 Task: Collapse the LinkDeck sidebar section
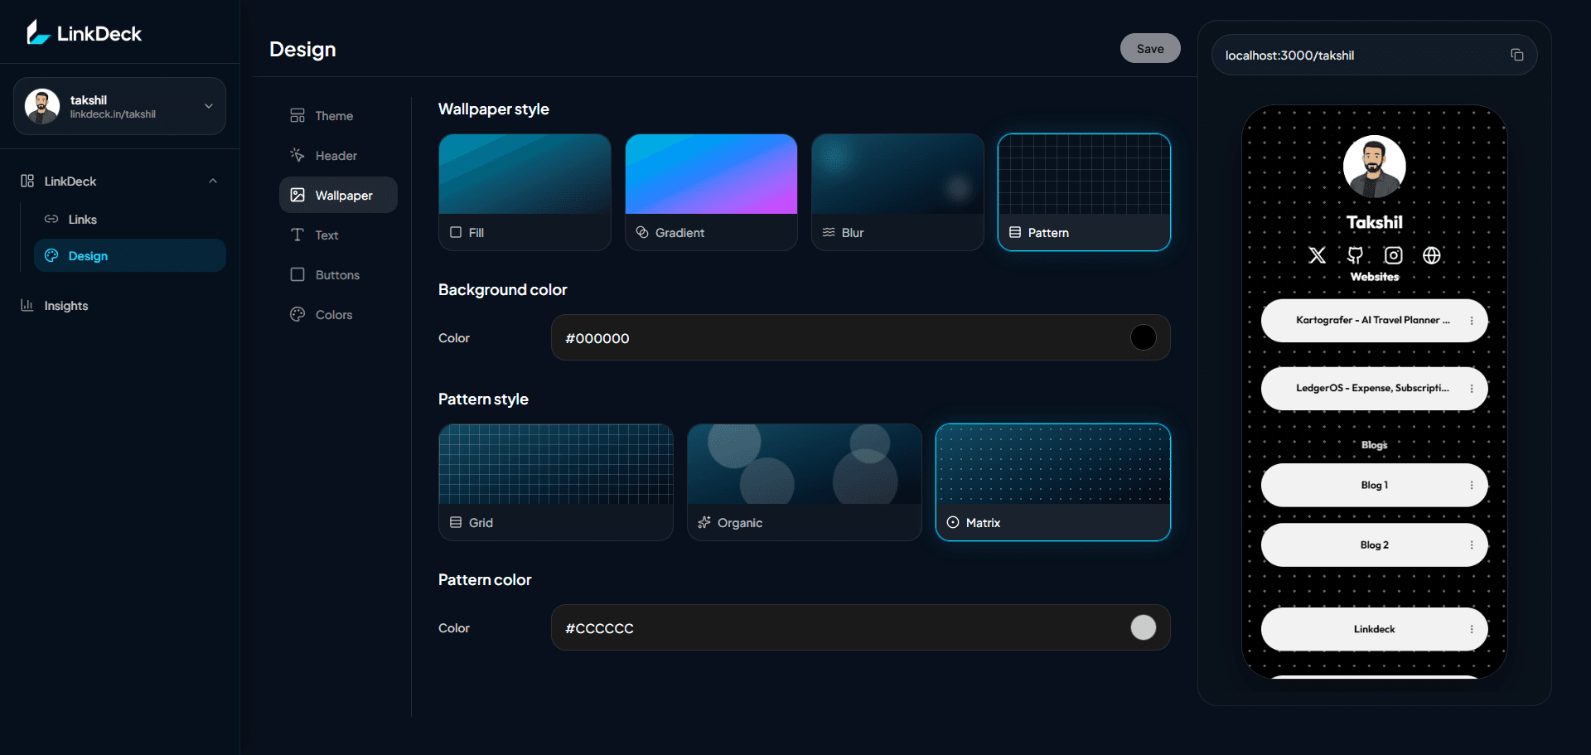(x=213, y=181)
